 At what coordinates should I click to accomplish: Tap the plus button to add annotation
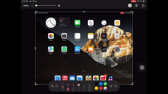(x=111, y=86)
